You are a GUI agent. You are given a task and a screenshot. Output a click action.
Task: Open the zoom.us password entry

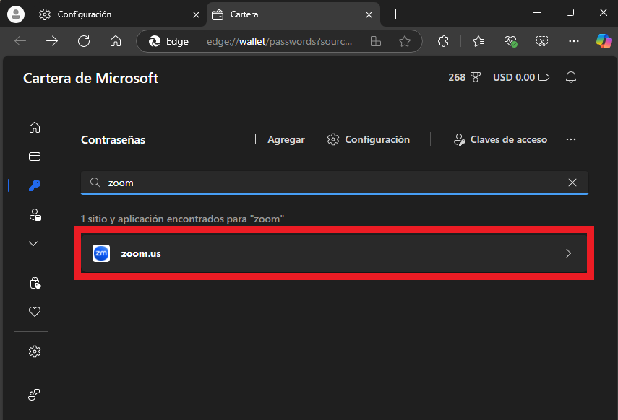click(x=334, y=253)
